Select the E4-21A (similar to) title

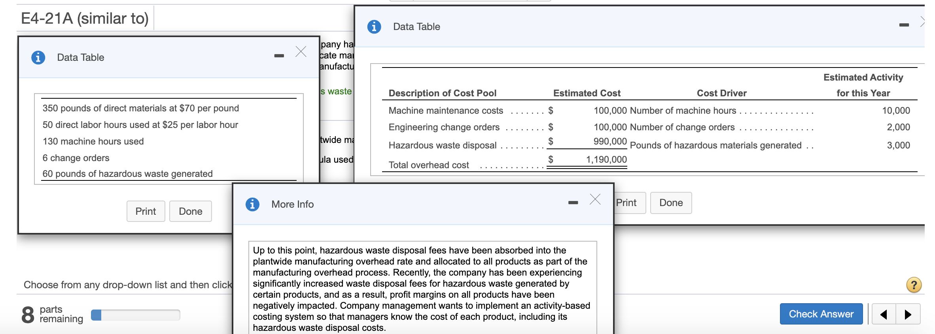tap(85, 18)
